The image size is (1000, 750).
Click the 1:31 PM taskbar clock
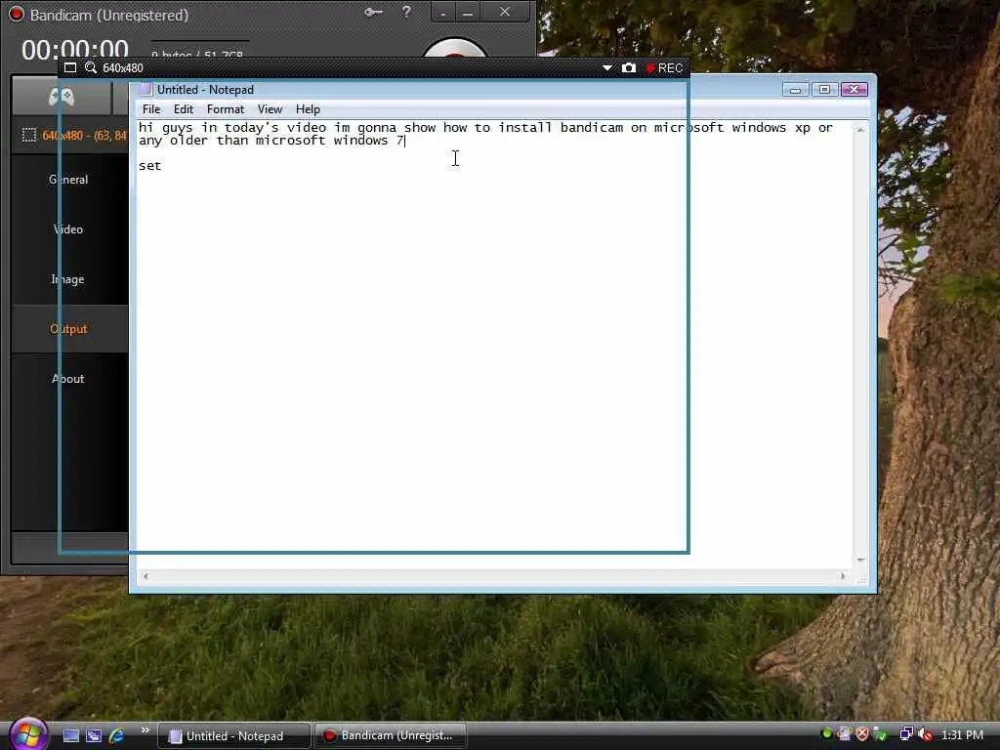pyautogui.click(x=962, y=735)
